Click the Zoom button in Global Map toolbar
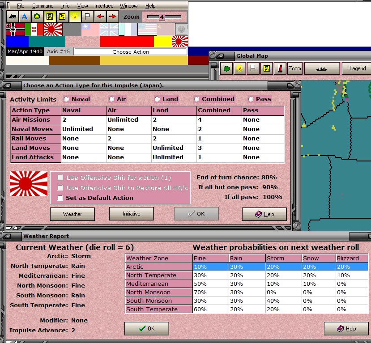The width and height of the screenshot is (371, 343). click(x=294, y=68)
